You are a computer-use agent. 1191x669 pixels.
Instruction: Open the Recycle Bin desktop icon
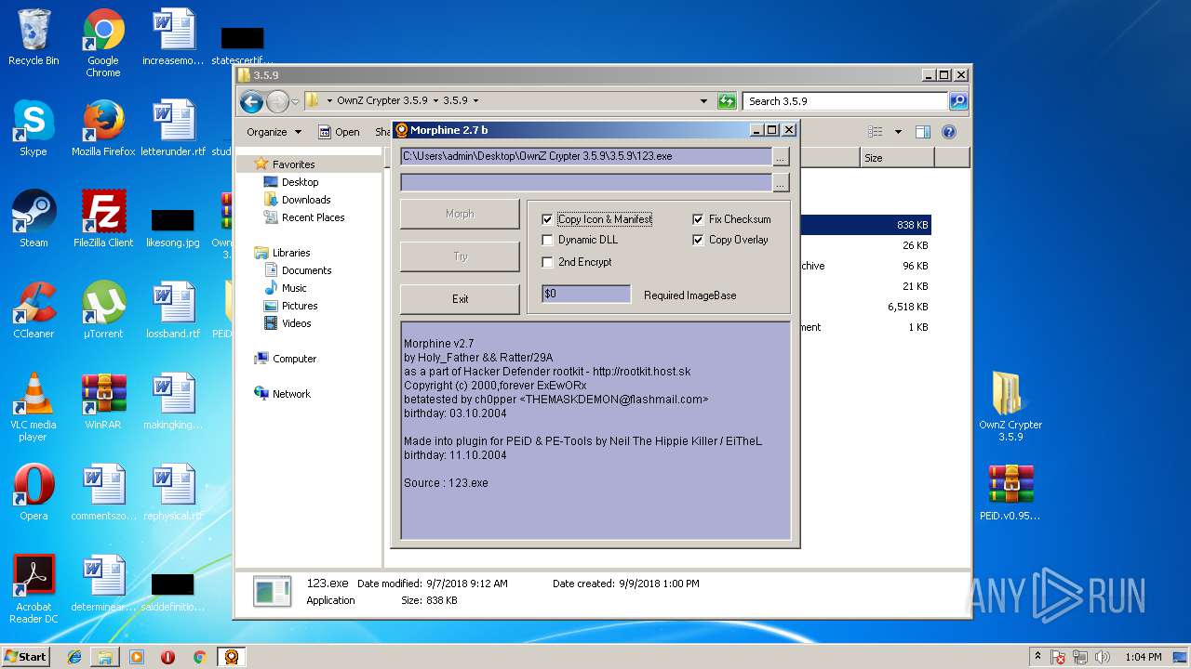tap(33, 37)
